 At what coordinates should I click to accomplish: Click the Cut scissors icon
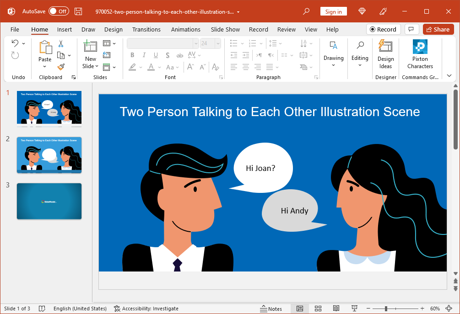tap(61, 44)
